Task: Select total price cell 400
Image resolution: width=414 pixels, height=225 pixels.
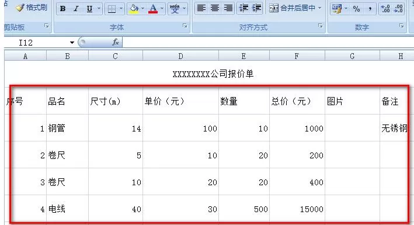Action: 297,182
